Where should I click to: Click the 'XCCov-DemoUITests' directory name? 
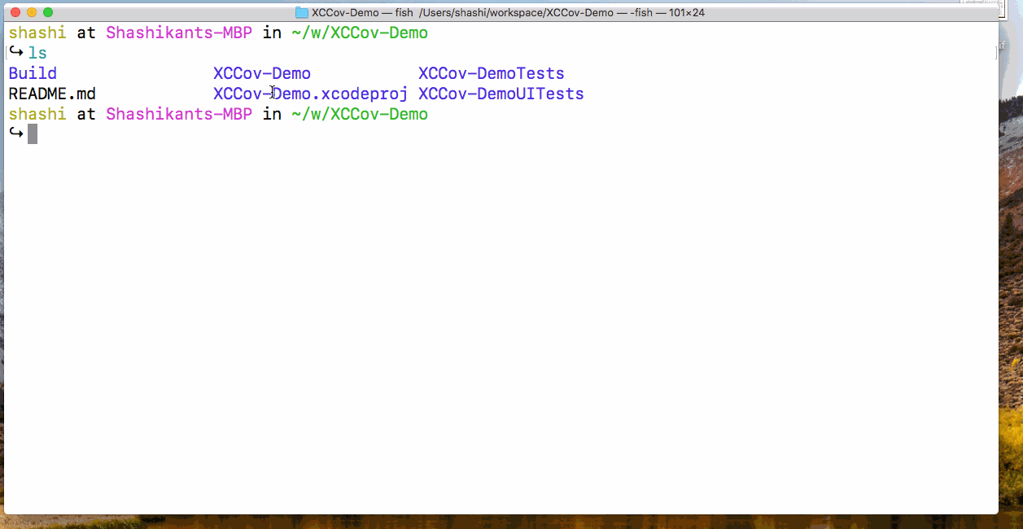coord(501,94)
